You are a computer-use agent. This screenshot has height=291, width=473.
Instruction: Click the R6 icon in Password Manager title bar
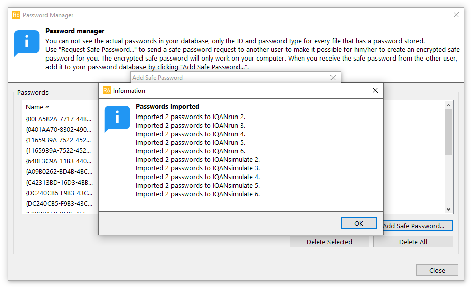tap(16, 15)
